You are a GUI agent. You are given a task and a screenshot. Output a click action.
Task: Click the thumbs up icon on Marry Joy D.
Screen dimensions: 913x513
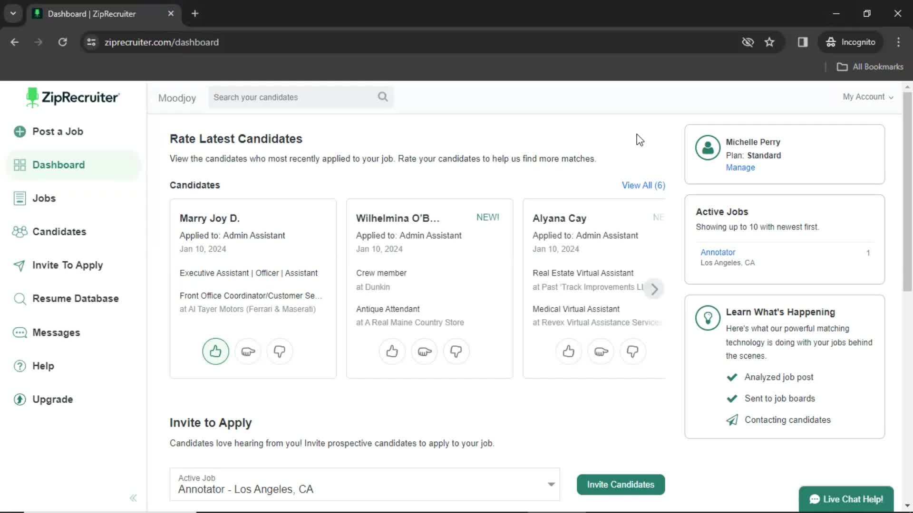[x=216, y=351]
